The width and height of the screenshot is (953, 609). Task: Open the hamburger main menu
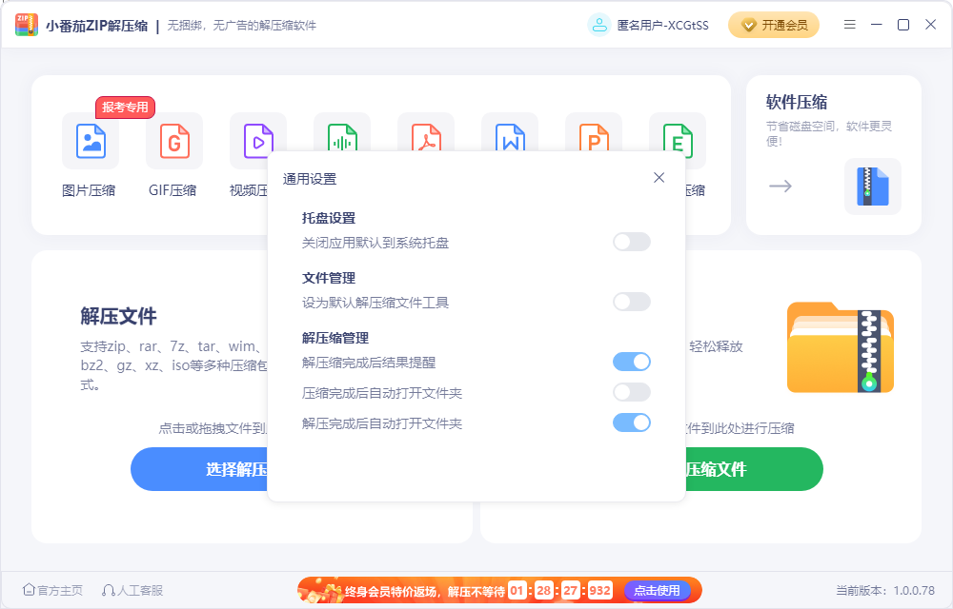(850, 24)
